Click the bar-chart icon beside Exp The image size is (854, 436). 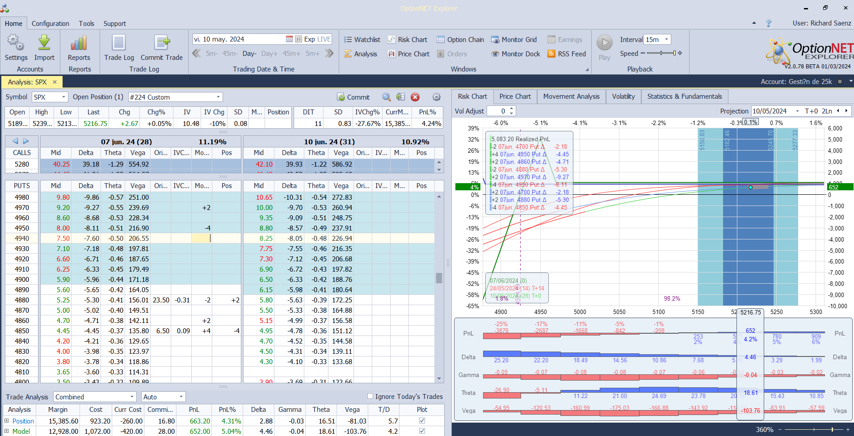coord(299,39)
